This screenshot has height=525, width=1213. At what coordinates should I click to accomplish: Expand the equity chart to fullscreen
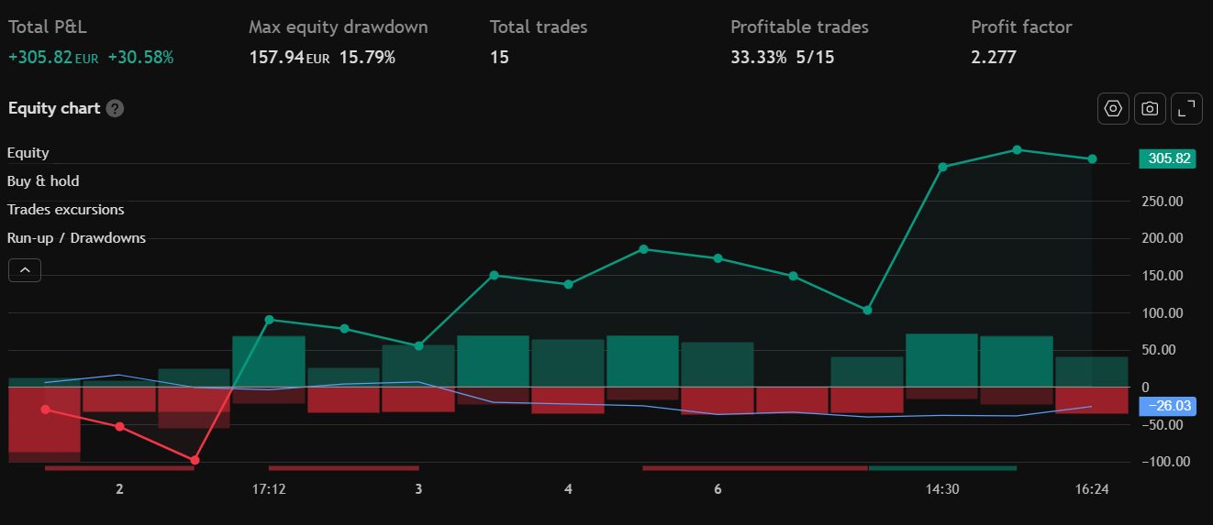click(1187, 108)
